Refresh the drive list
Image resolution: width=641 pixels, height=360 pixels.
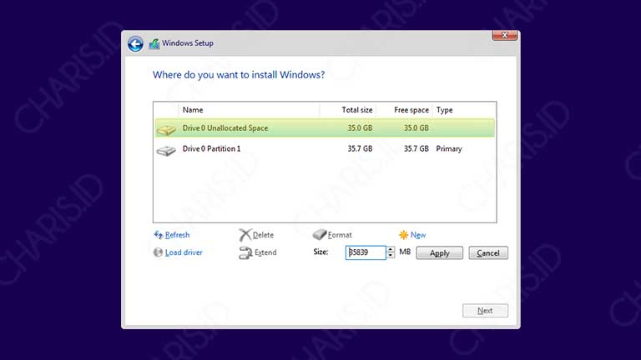[x=178, y=235]
